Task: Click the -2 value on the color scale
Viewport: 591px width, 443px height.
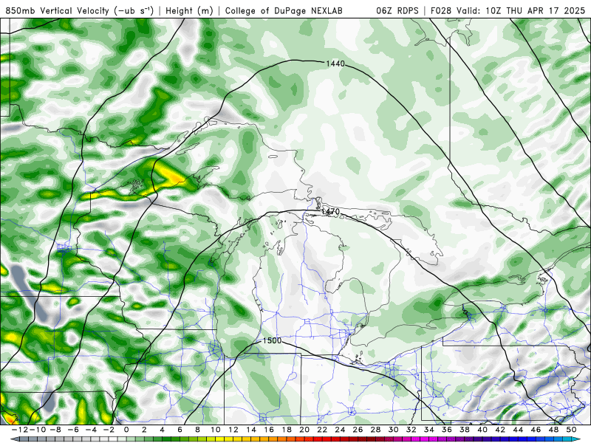Action: pos(109,430)
